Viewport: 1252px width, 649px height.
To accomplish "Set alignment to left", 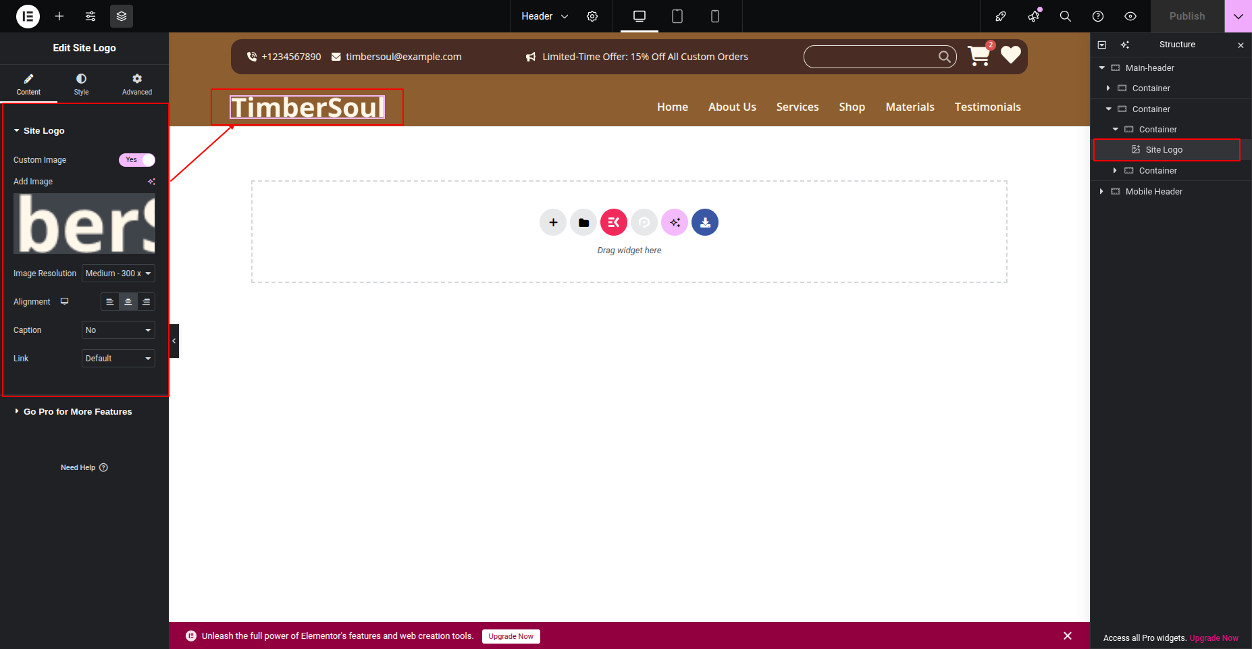I will coord(110,302).
